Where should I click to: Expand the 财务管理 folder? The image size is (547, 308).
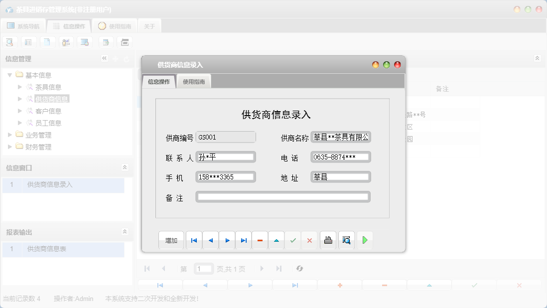pos(8,147)
